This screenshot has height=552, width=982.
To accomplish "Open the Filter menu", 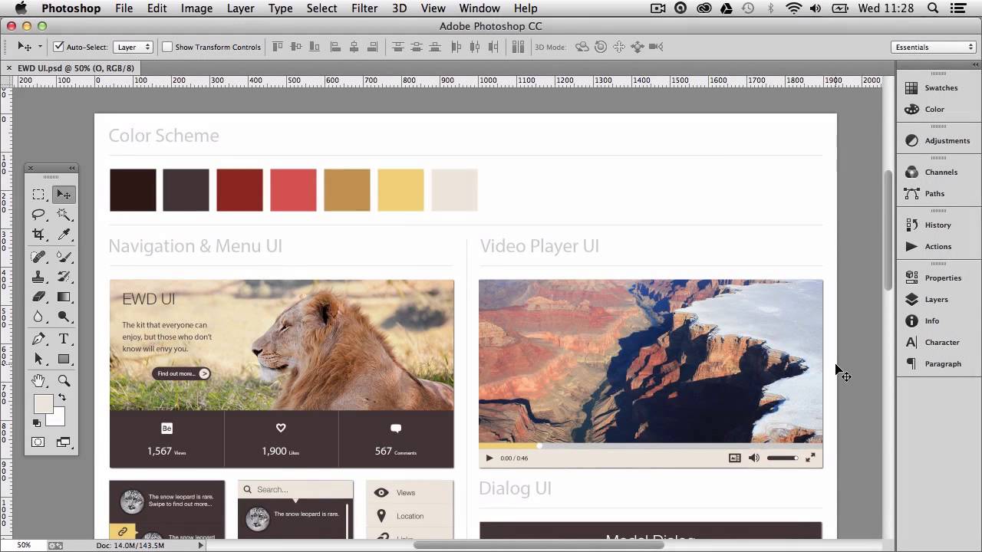I will tap(364, 8).
